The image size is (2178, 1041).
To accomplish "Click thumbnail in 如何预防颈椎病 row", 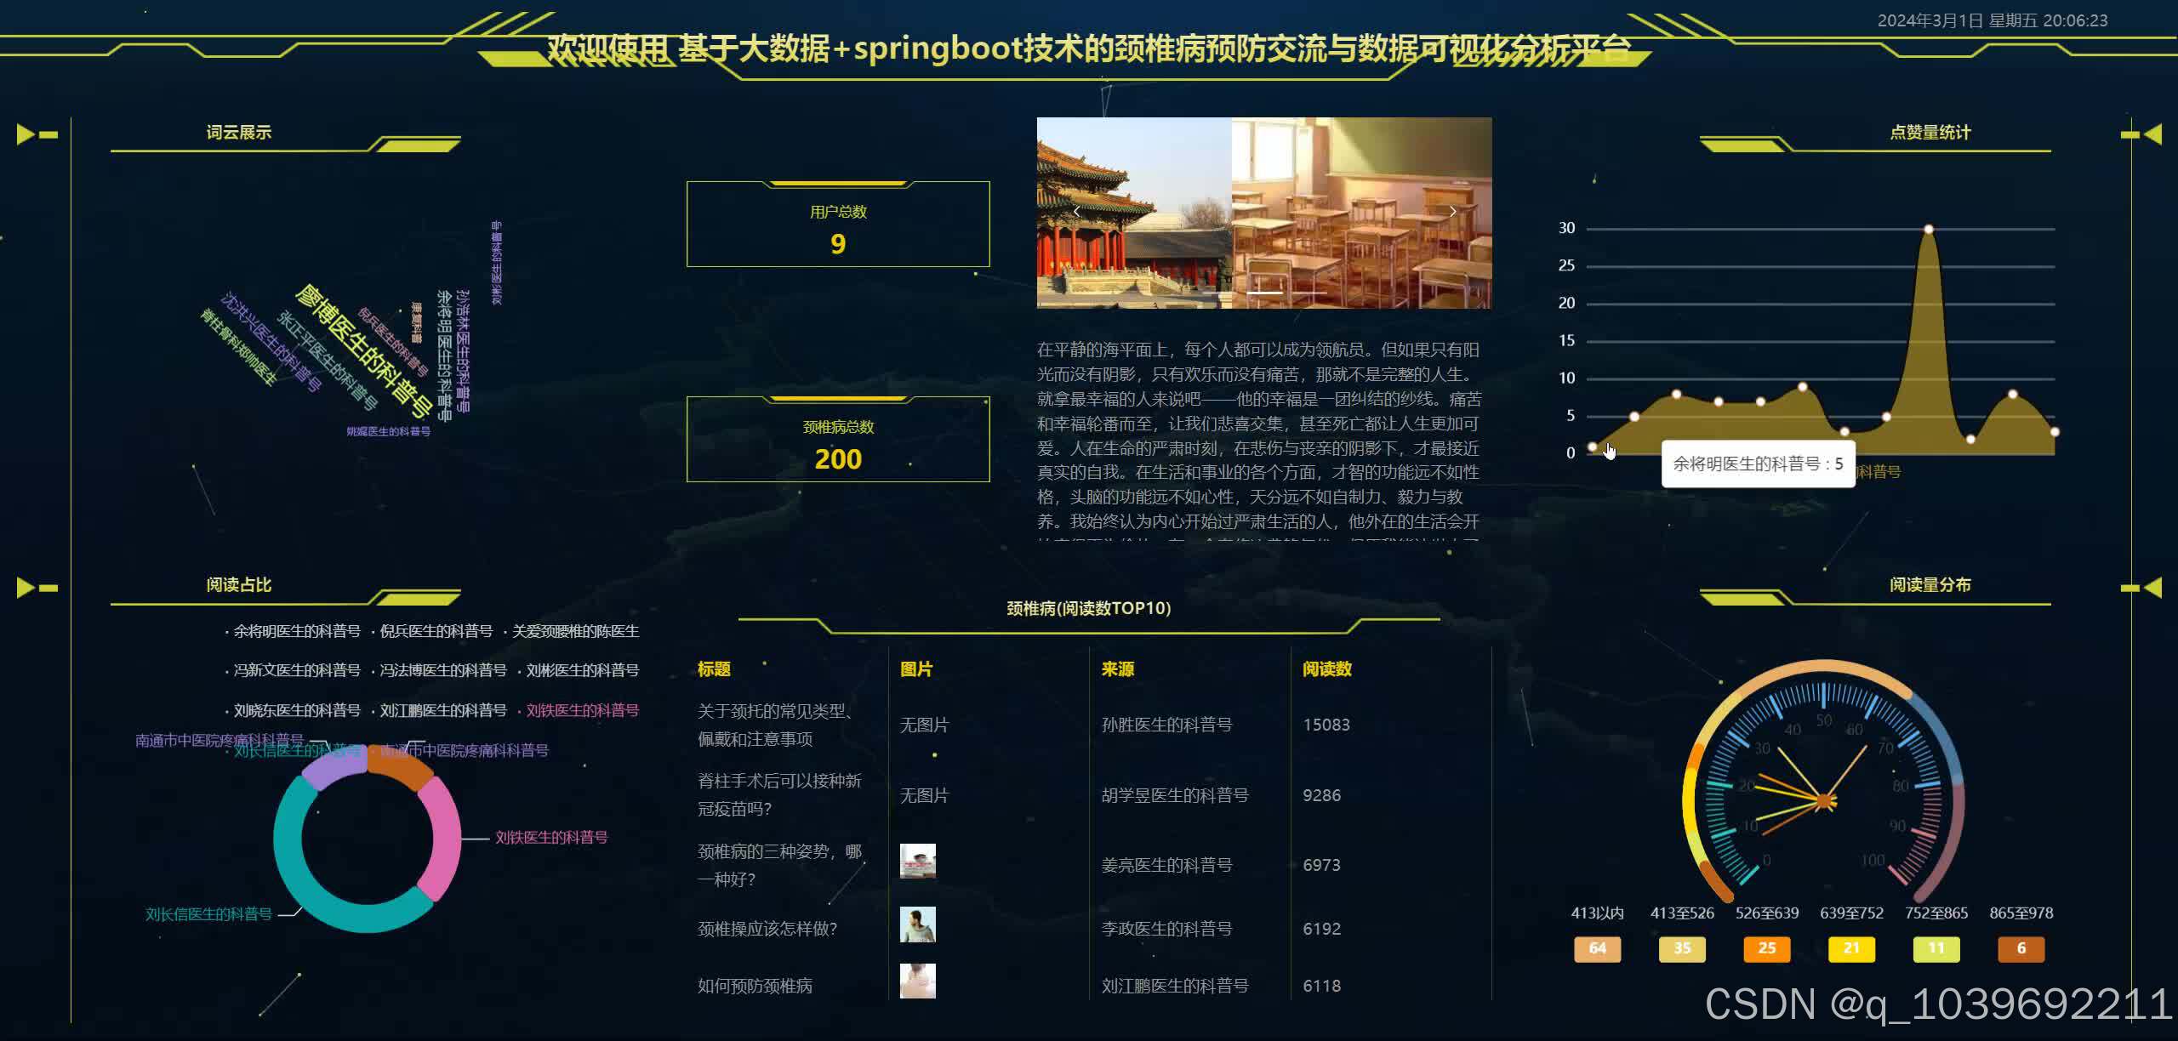I will 917,981.
